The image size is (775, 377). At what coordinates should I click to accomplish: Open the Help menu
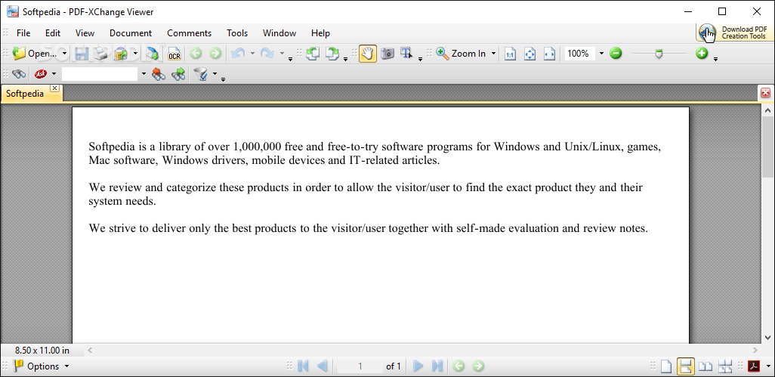pyautogui.click(x=320, y=33)
